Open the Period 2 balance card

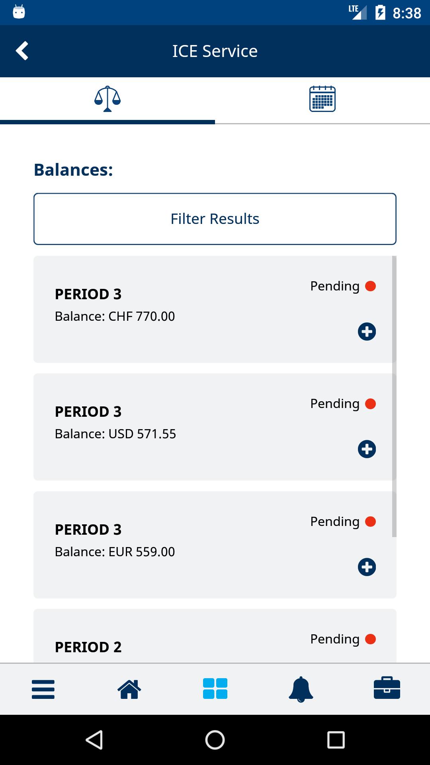[215, 636]
